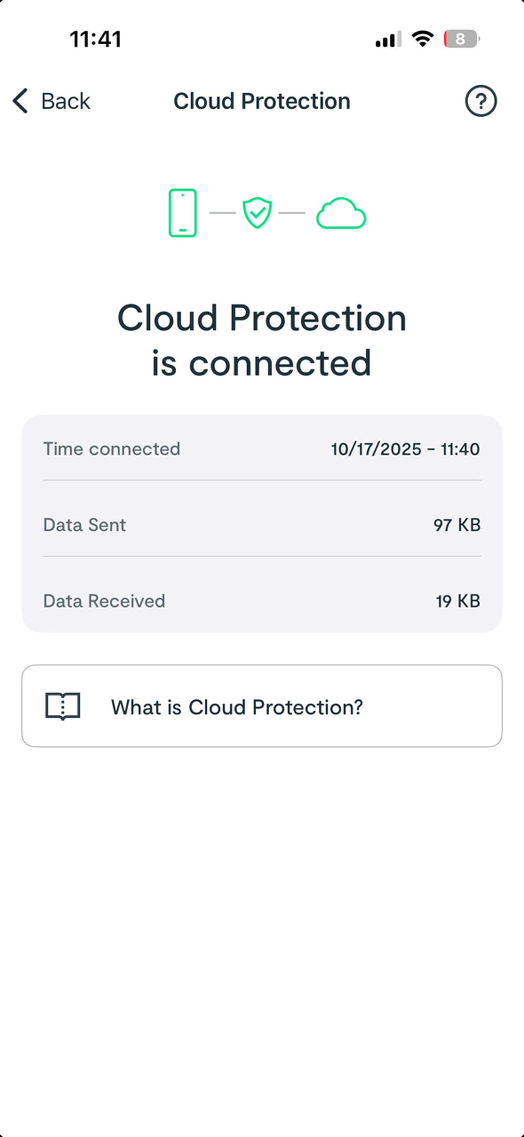Tap the 11:41 clock in status bar
This screenshot has width=524, height=1137.
[95, 39]
